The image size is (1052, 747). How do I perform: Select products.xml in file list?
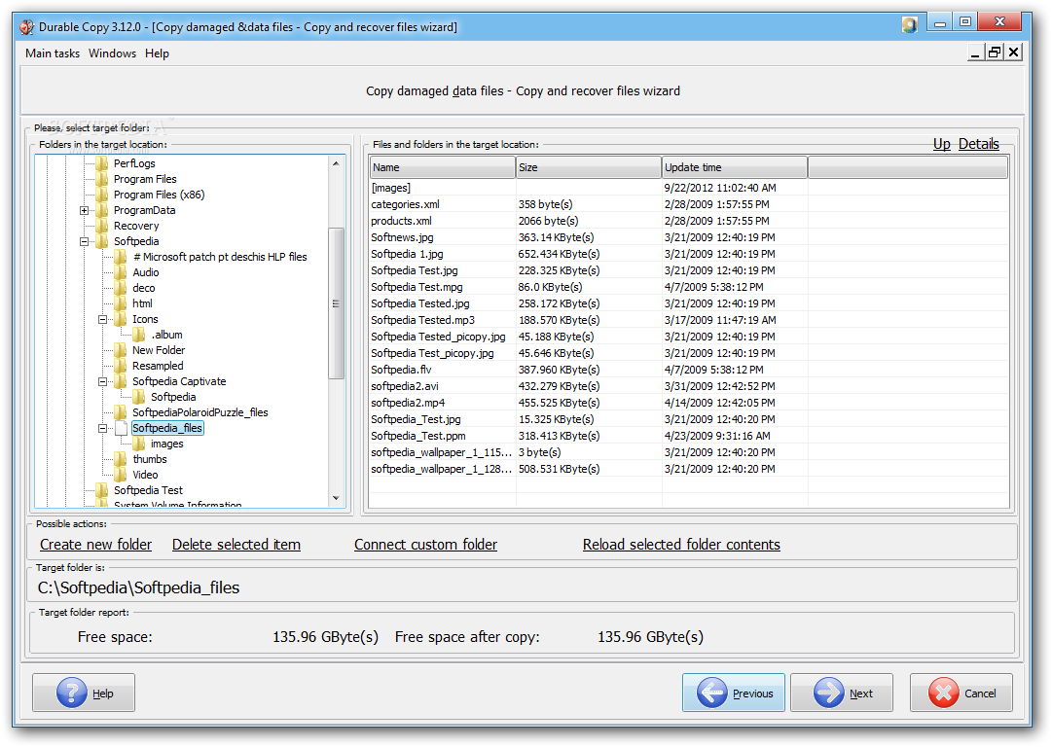[401, 221]
